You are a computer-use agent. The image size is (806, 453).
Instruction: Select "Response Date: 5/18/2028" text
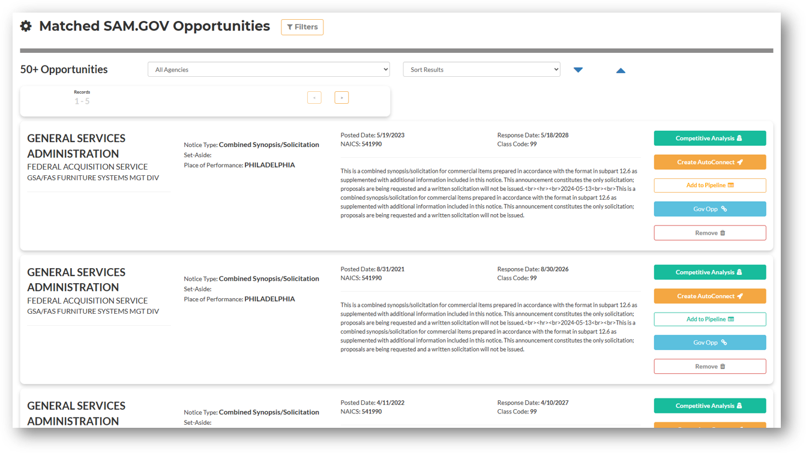533,135
